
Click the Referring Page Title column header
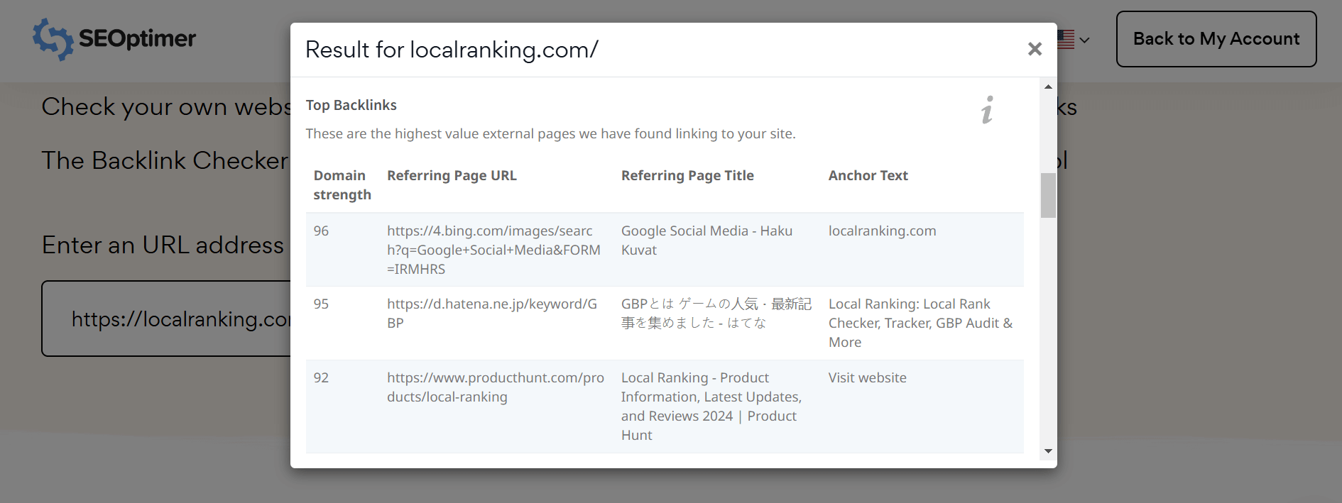[687, 175]
